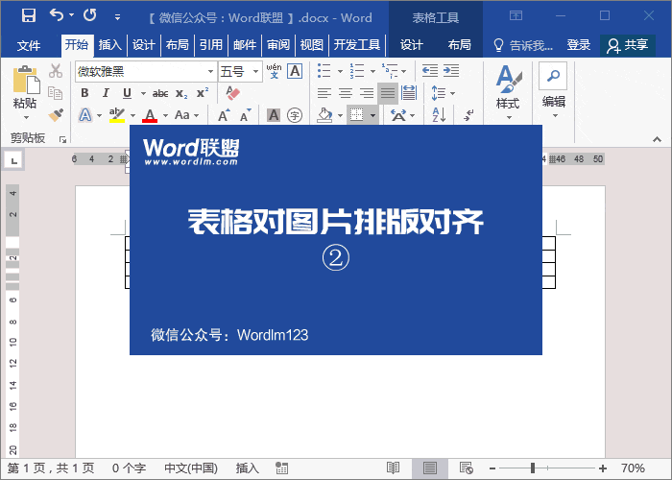This screenshot has height=480, width=672.
Task: Click the Copy icon
Action: [x=56, y=93]
